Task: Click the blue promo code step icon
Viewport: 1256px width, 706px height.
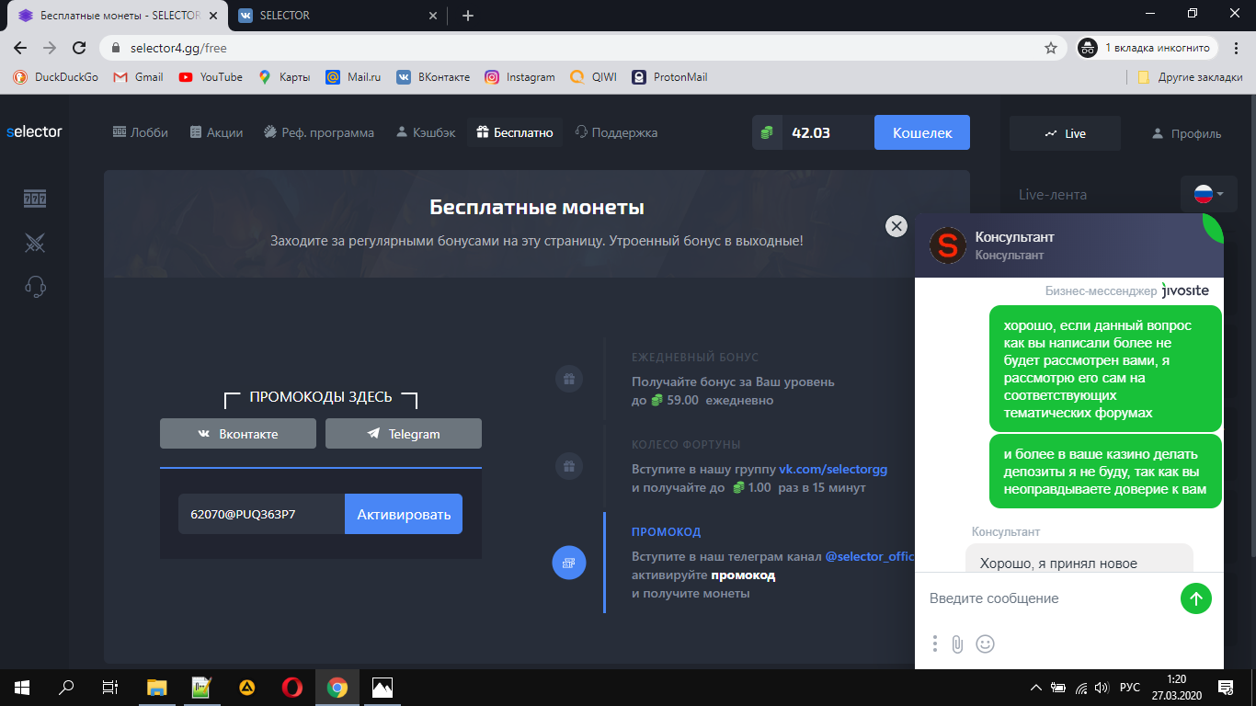Action: click(569, 563)
